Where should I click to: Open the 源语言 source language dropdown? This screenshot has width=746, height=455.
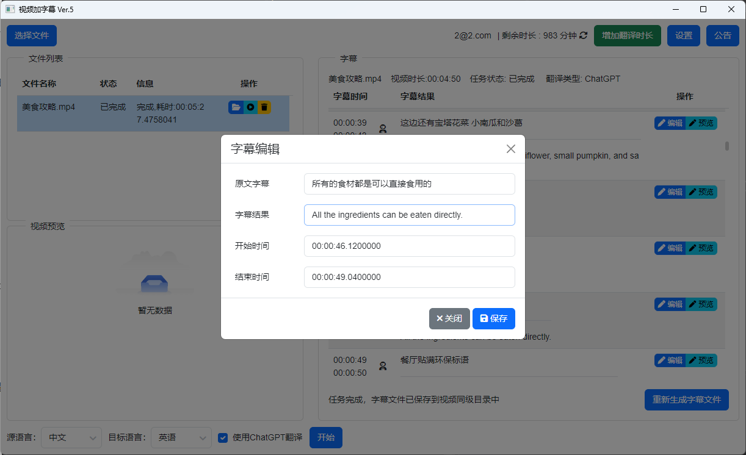pyautogui.click(x=71, y=437)
